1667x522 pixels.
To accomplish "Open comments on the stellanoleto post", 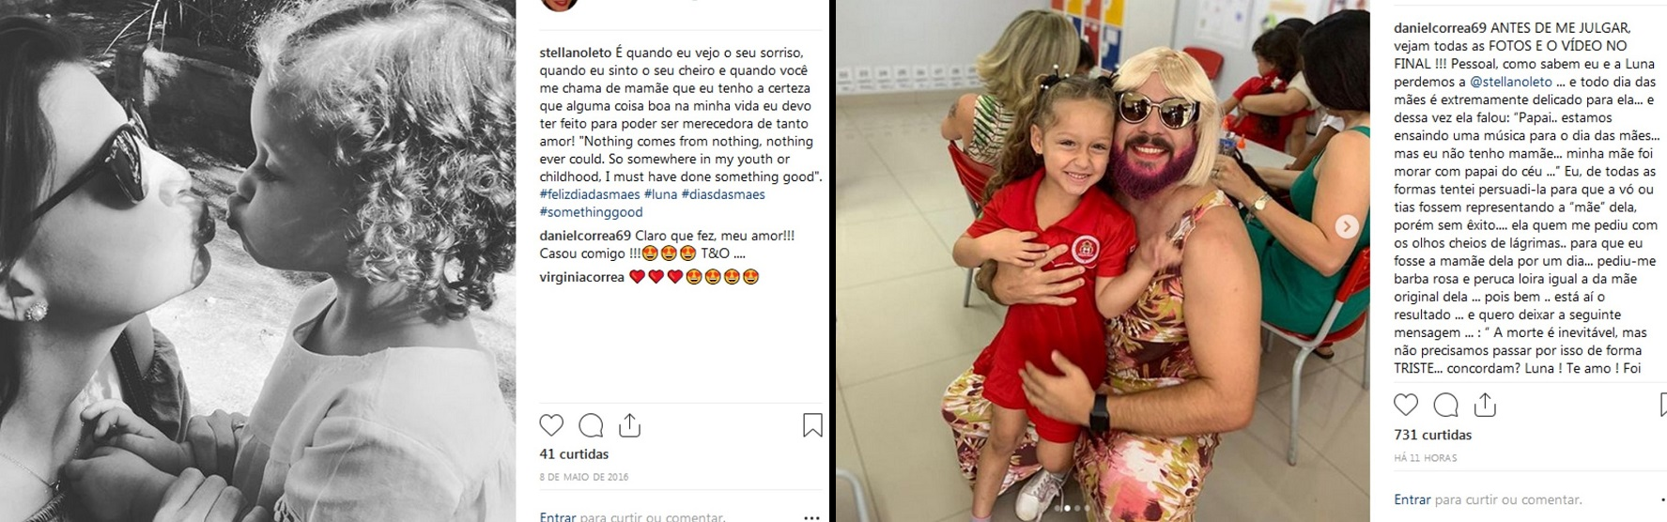I will 591,425.
